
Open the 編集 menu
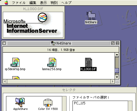pyautogui.click(x=33, y=3)
